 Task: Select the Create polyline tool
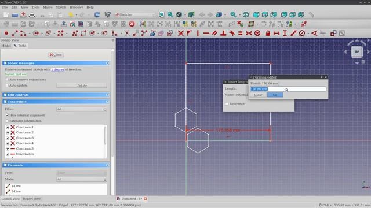tap(75, 34)
